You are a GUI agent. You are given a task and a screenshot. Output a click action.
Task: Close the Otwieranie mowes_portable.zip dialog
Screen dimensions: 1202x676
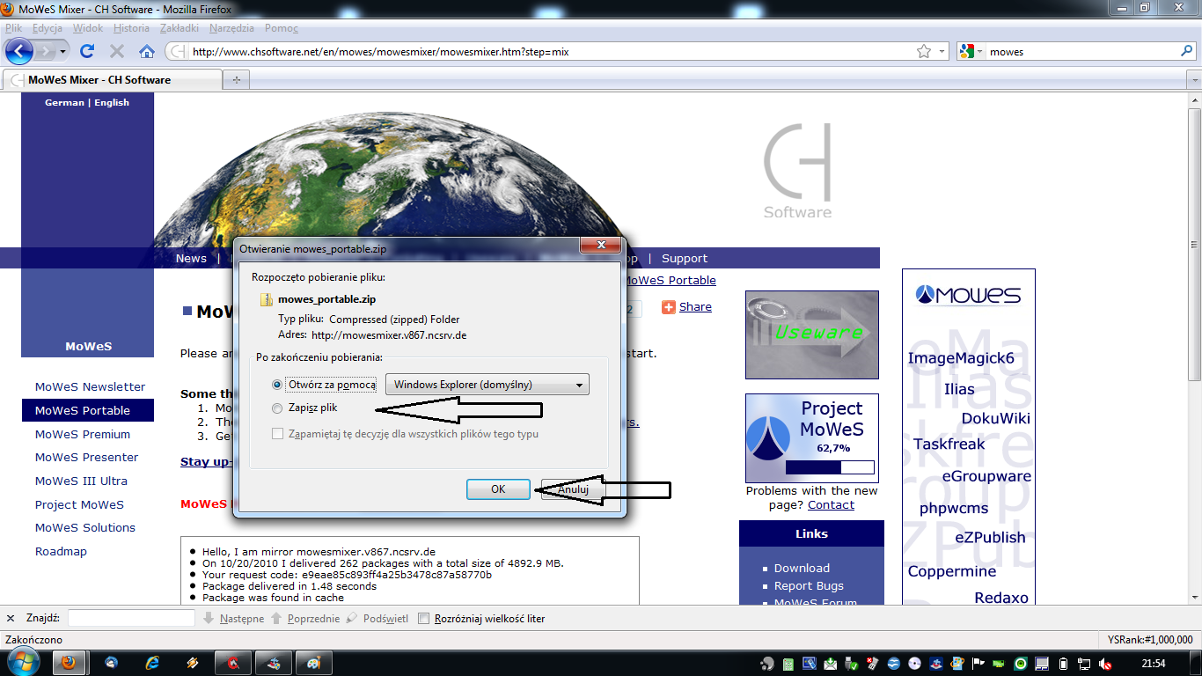(601, 245)
